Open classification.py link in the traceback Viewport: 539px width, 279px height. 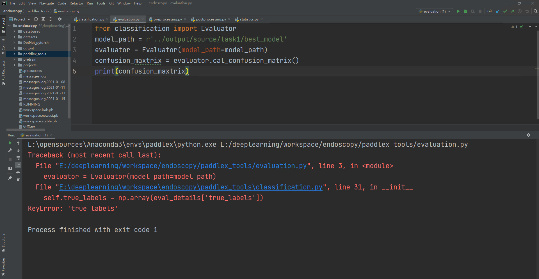(191, 187)
